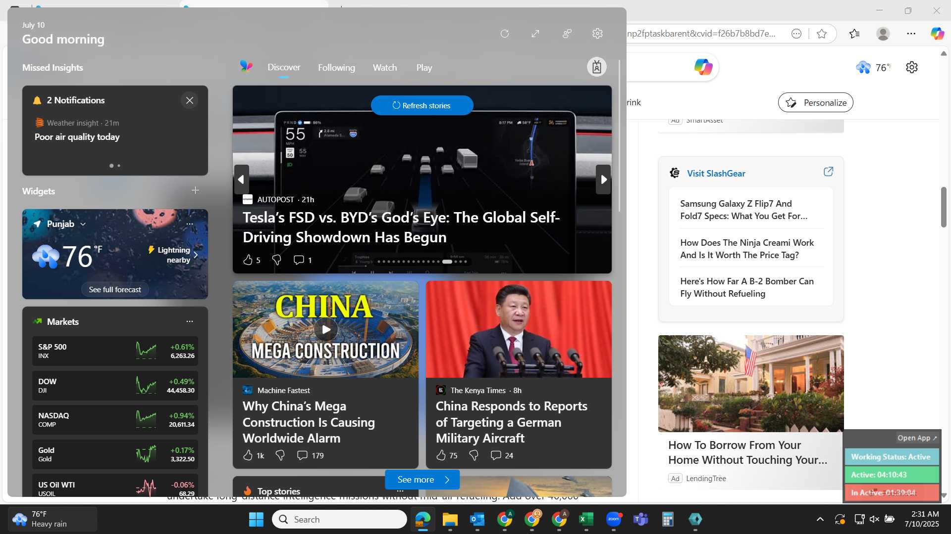The width and height of the screenshot is (951, 534).
Task: Open the Windows Start menu
Action: [x=256, y=519]
